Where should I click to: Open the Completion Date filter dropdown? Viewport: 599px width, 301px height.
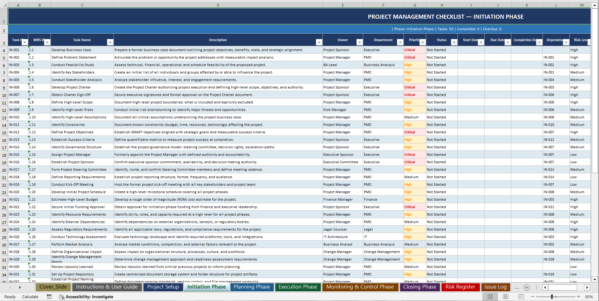[539, 42]
